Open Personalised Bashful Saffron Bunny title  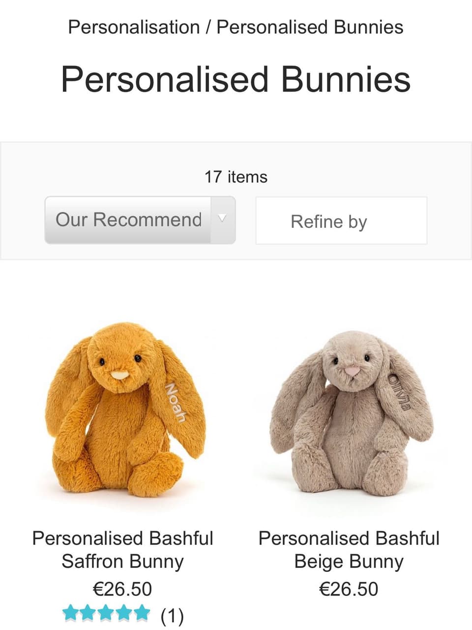coord(123,549)
